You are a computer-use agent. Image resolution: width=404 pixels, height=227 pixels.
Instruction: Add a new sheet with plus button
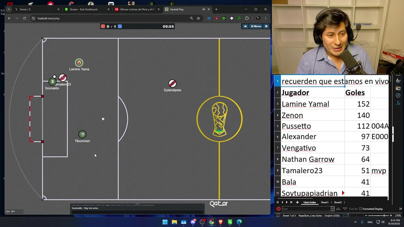(297, 202)
